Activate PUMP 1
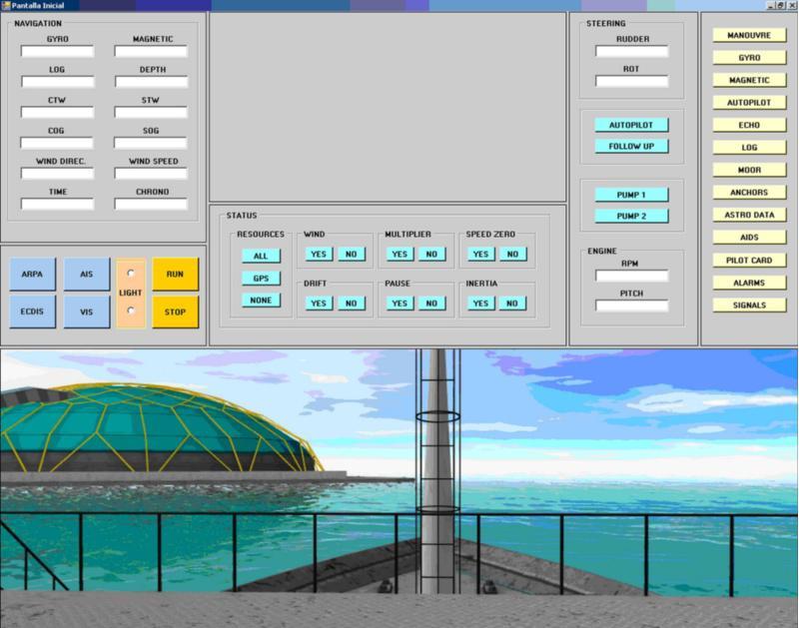Screen dimensions: 799x628 click(631, 195)
